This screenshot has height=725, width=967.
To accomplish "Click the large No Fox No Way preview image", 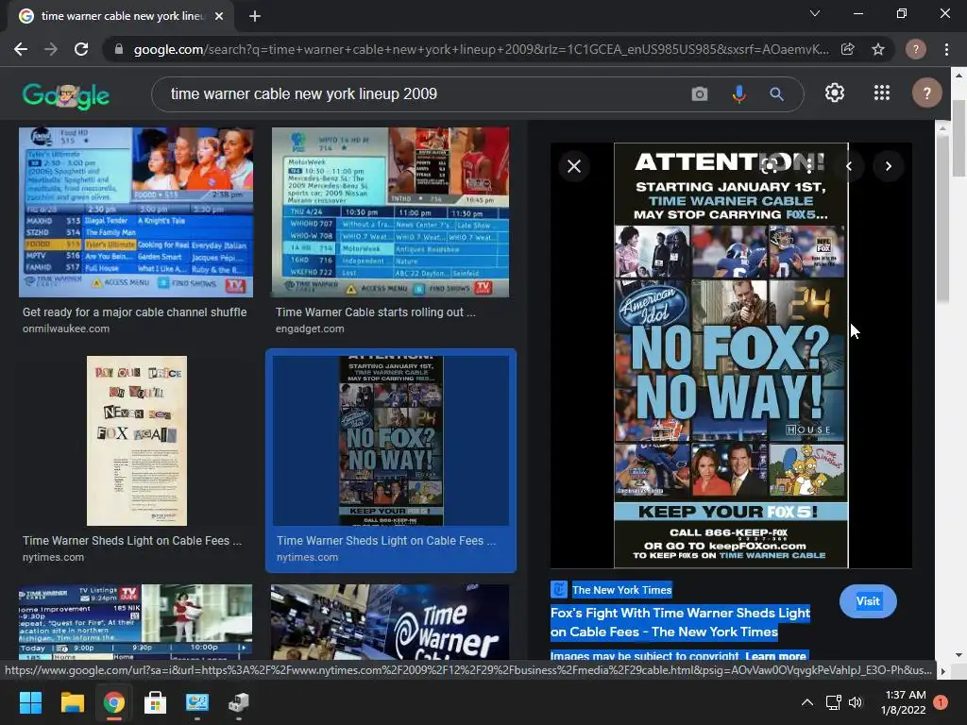I will pyautogui.click(x=731, y=356).
